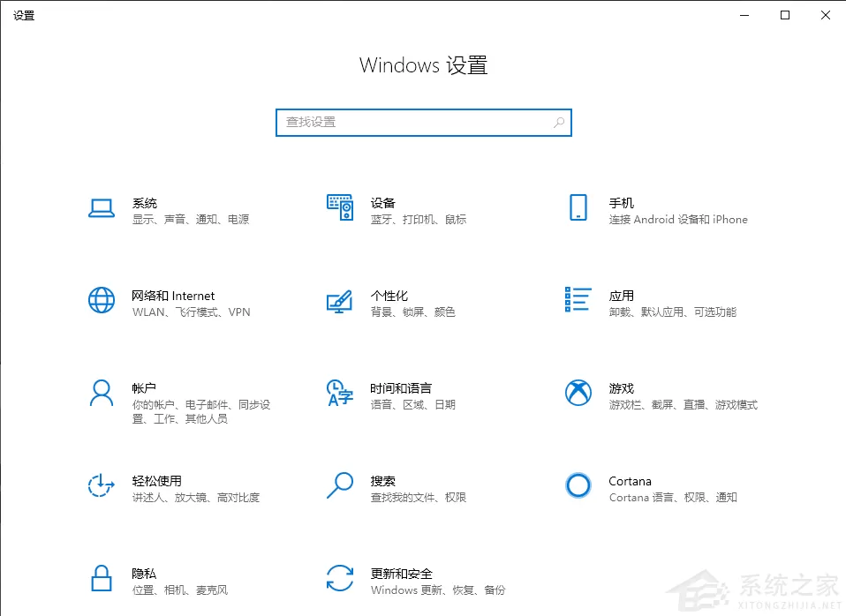Click the text 讲述人、放大镜、高对比度
846x616 pixels.
point(196,498)
